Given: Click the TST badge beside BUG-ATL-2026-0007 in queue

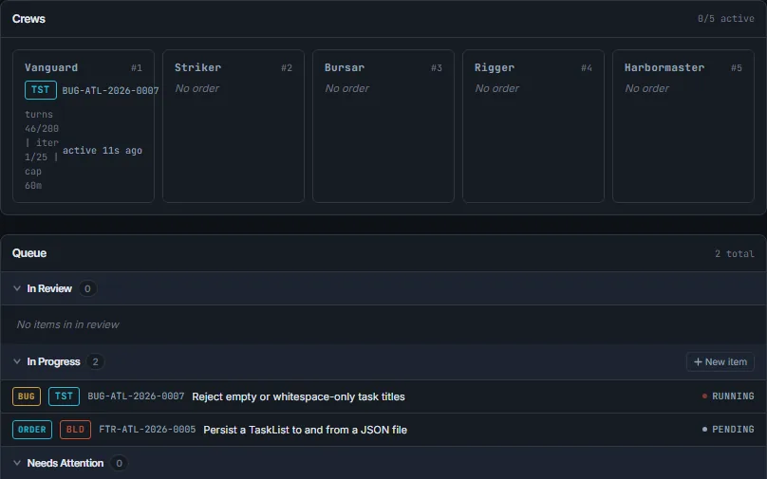Looking at the screenshot, I should pyautogui.click(x=65, y=396).
